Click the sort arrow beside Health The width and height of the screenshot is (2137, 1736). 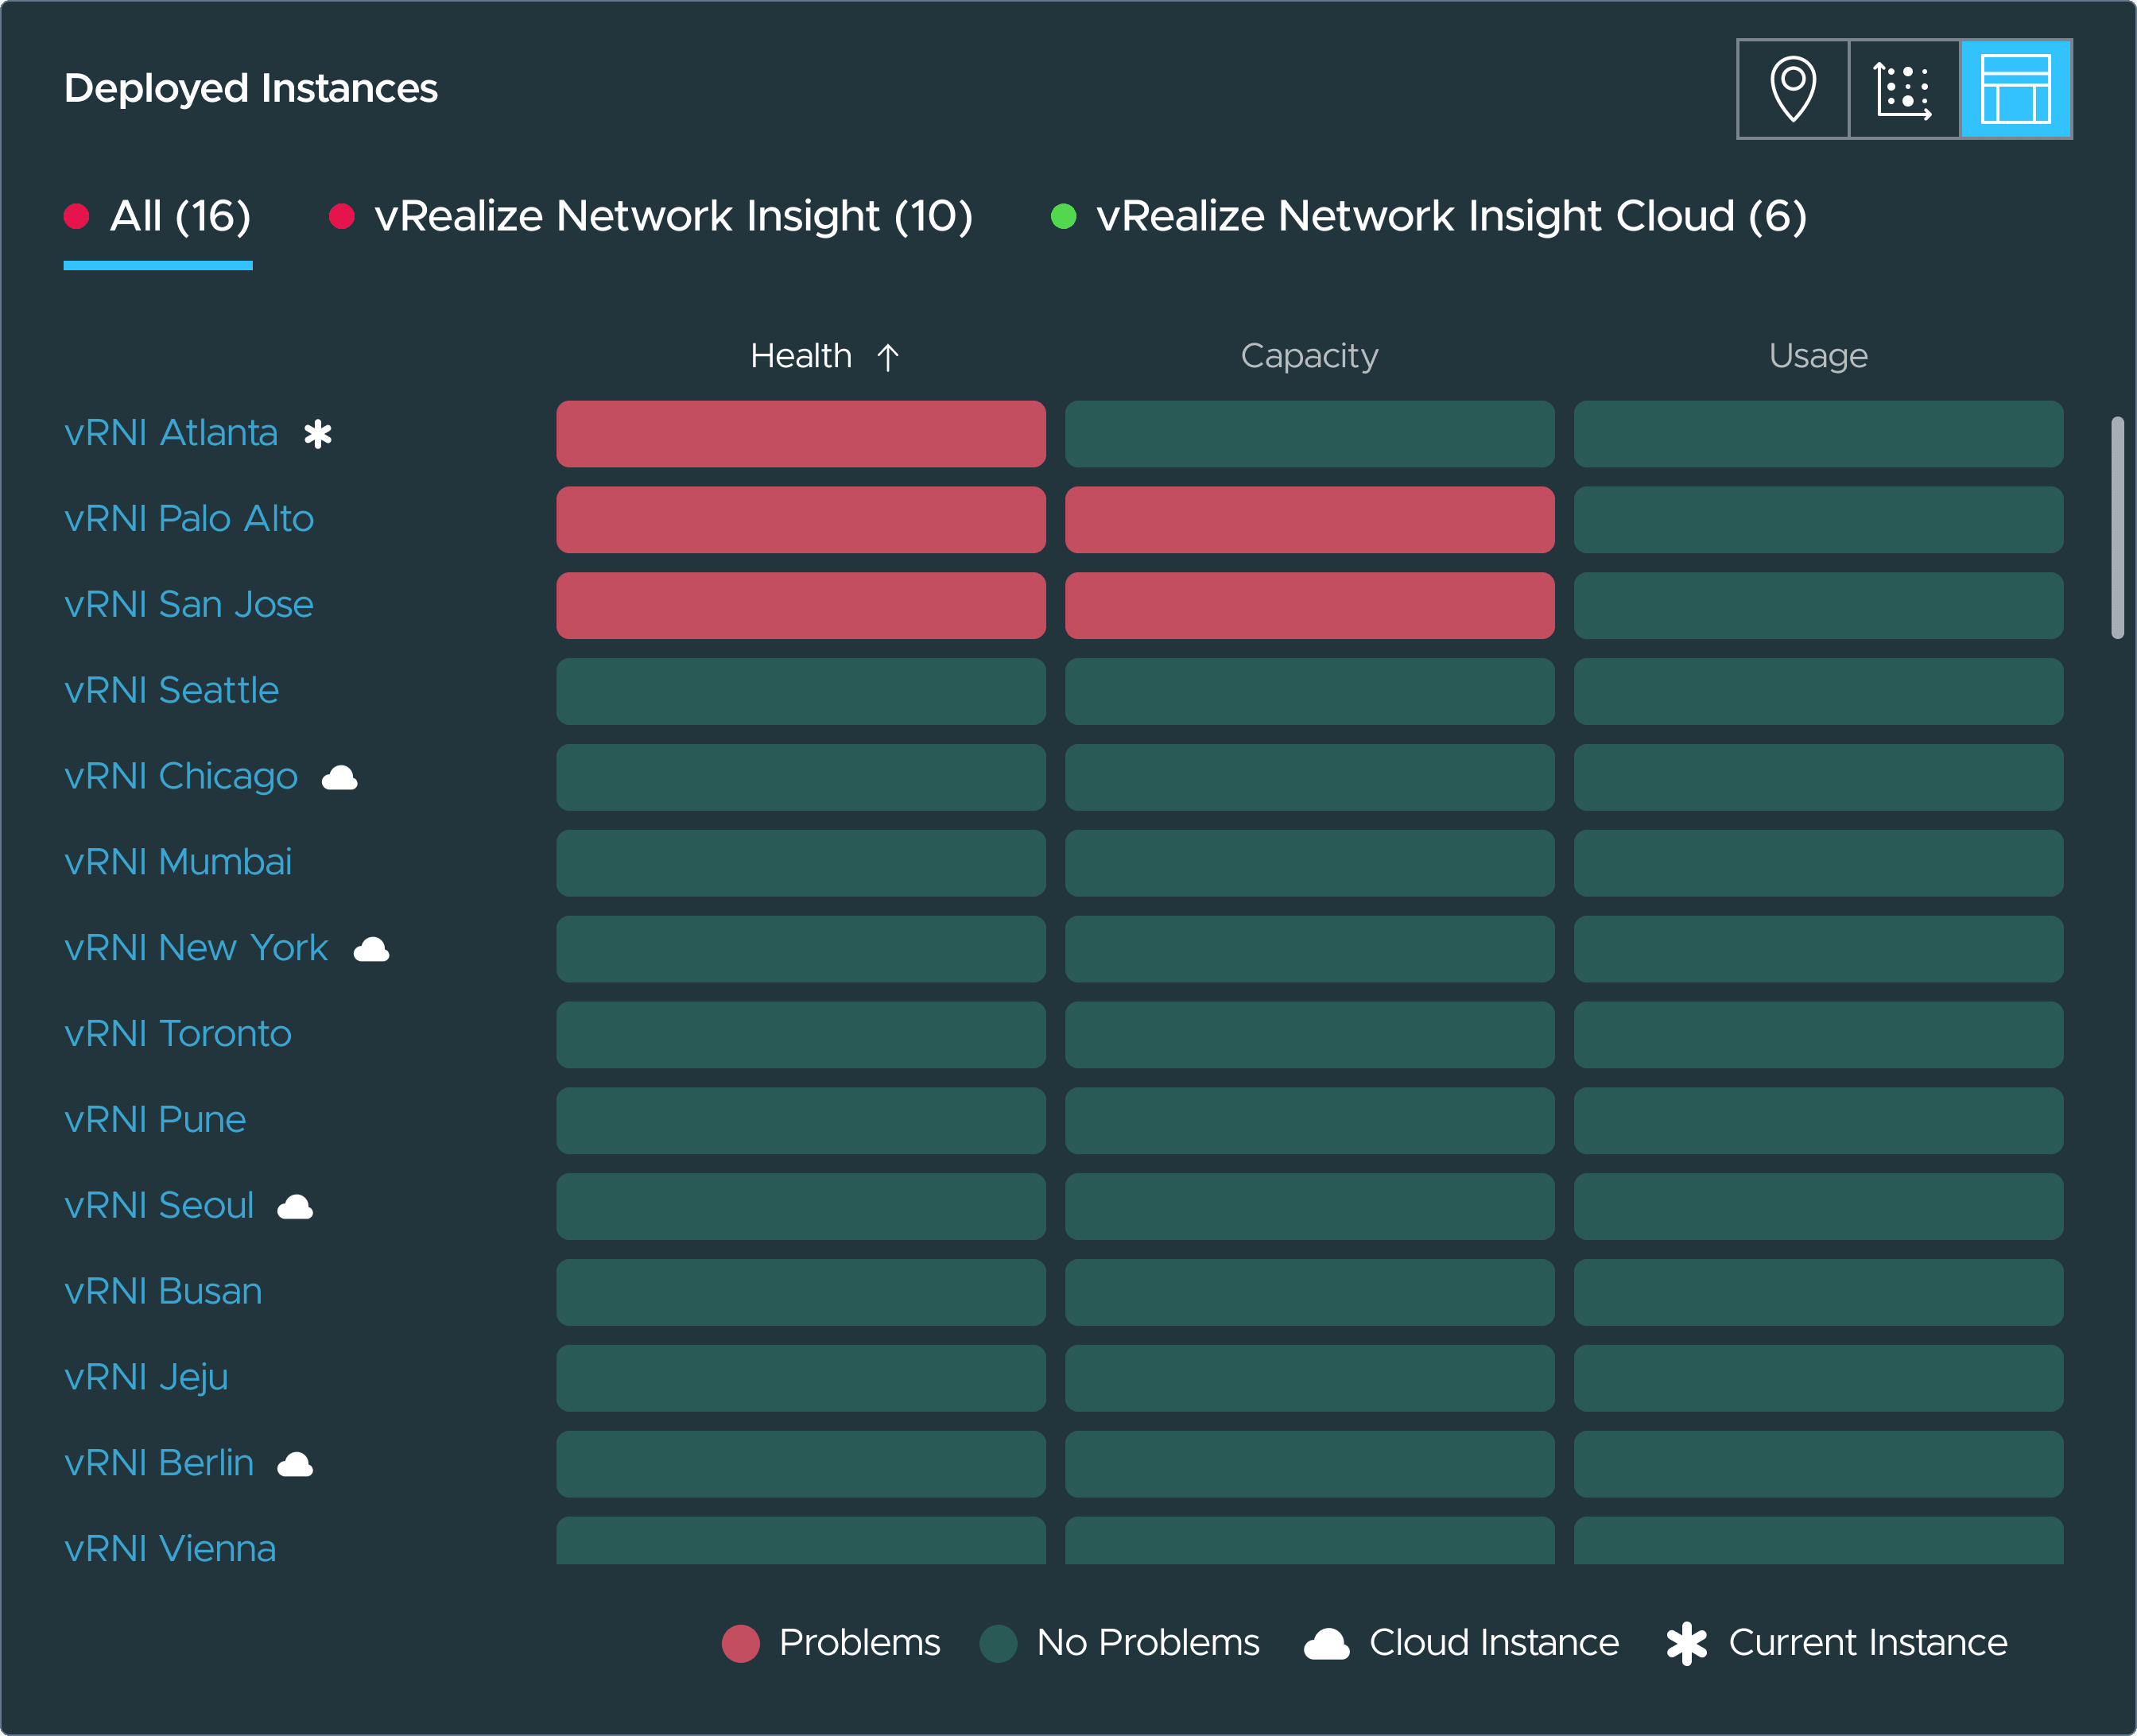(x=887, y=357)
